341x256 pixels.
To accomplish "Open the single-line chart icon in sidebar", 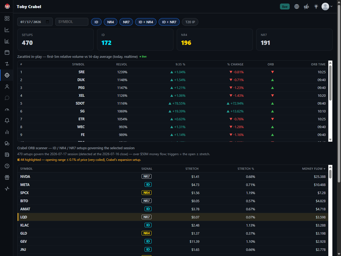I will point(7,30).
